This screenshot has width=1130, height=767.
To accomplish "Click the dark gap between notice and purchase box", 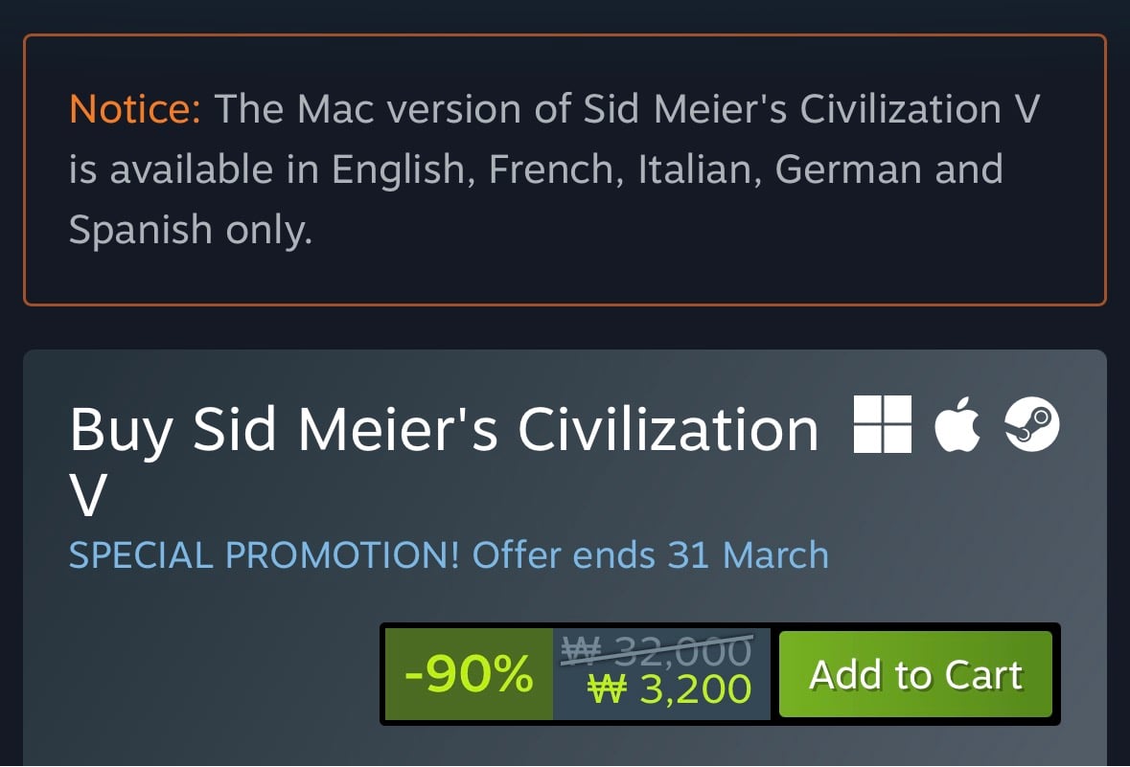I will tap(565, 327).
